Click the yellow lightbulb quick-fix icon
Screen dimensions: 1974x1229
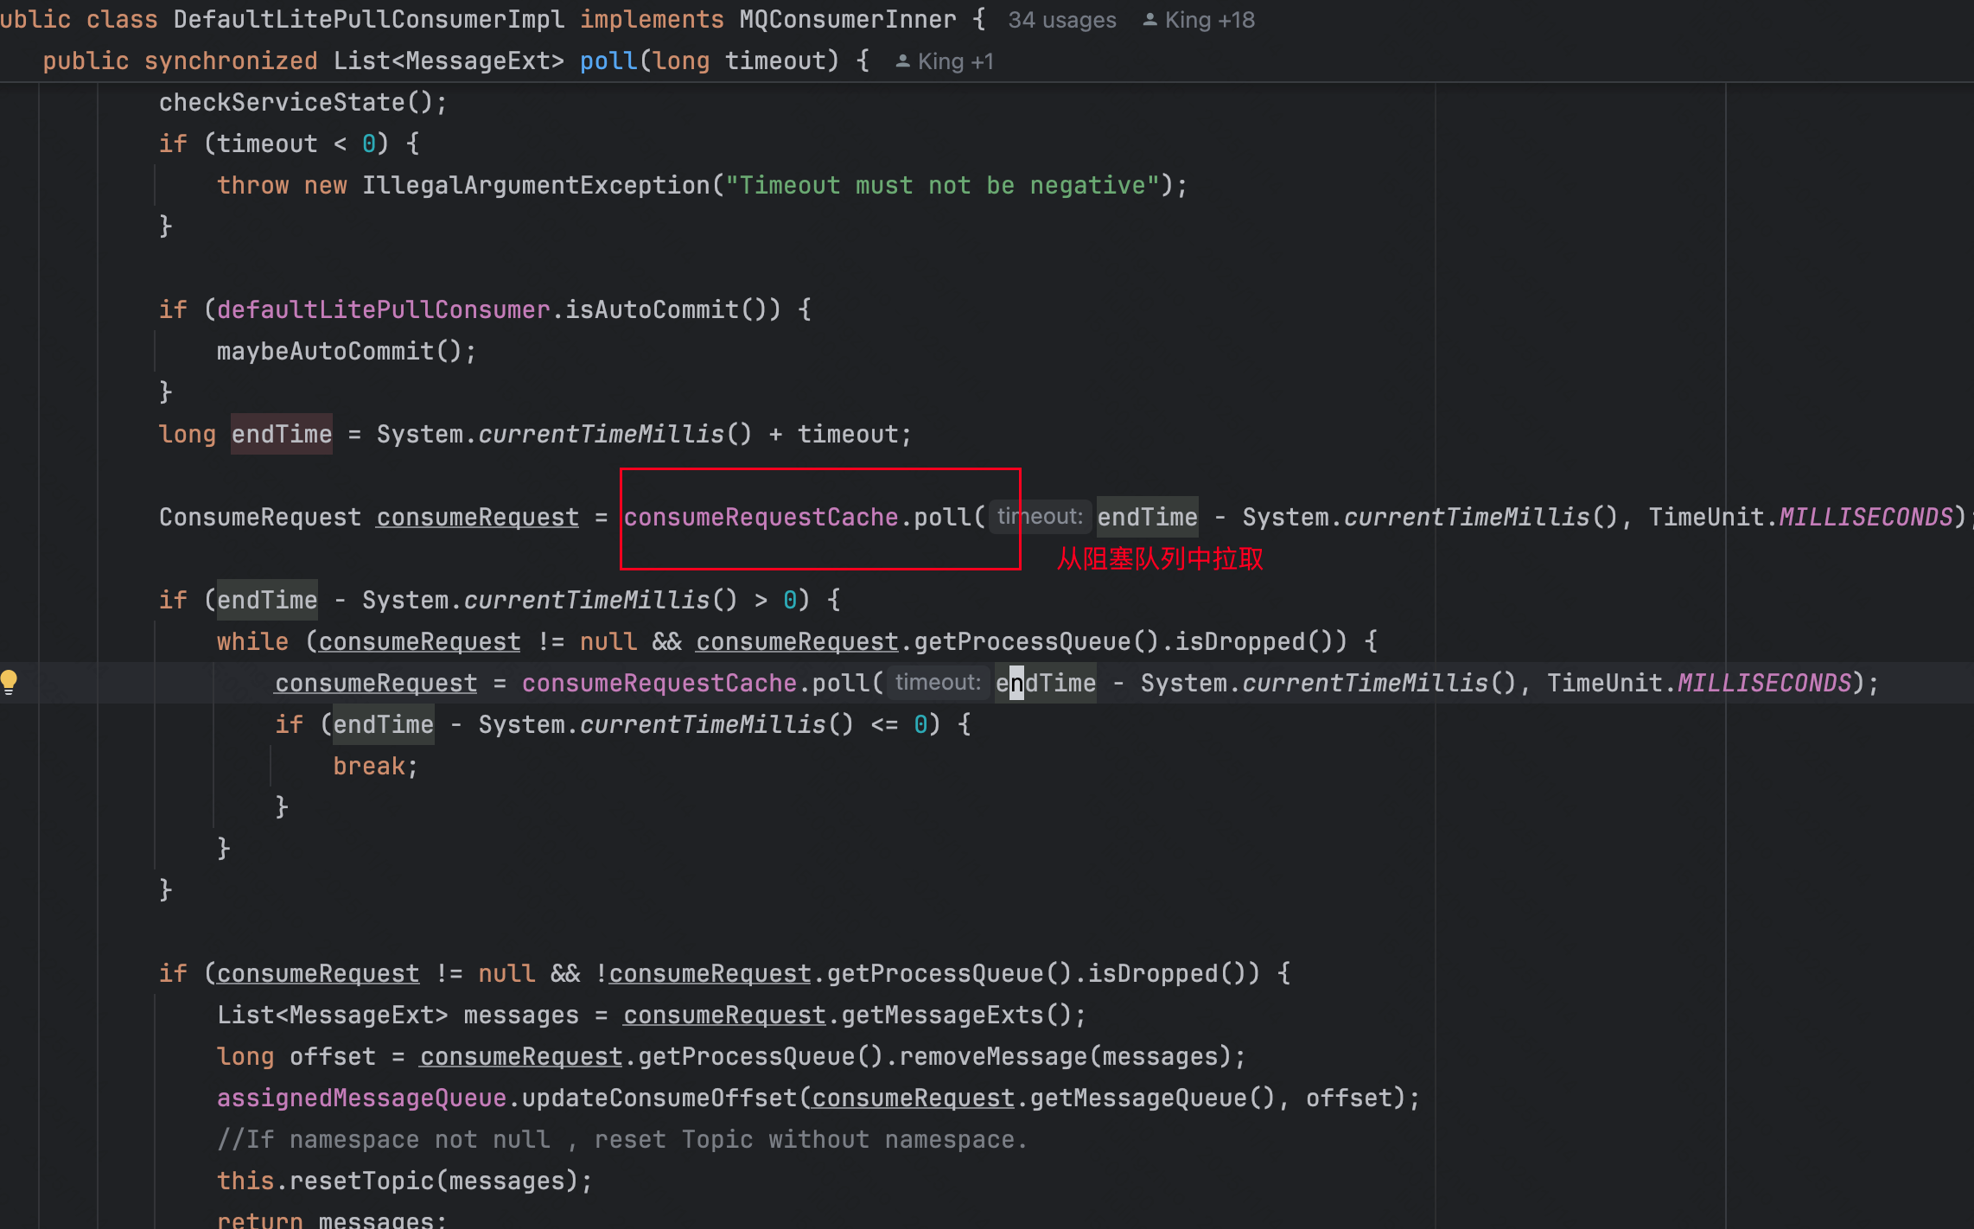coord(10,682)
